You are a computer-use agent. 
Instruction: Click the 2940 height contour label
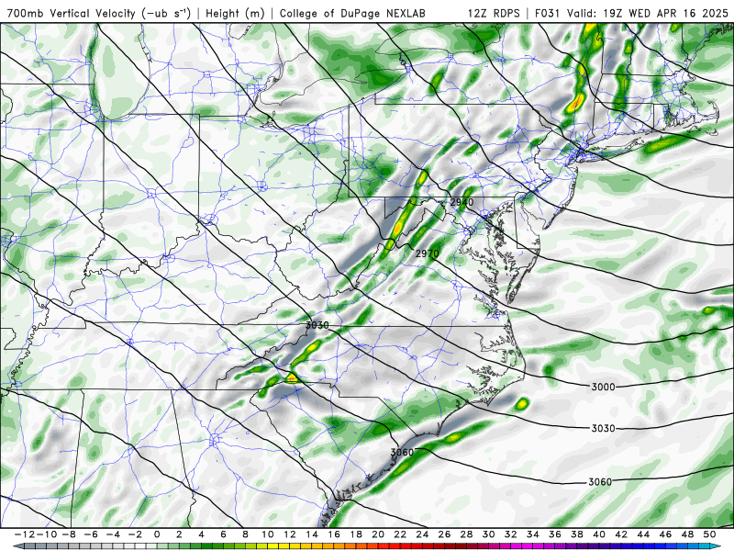tap(462, 202)
